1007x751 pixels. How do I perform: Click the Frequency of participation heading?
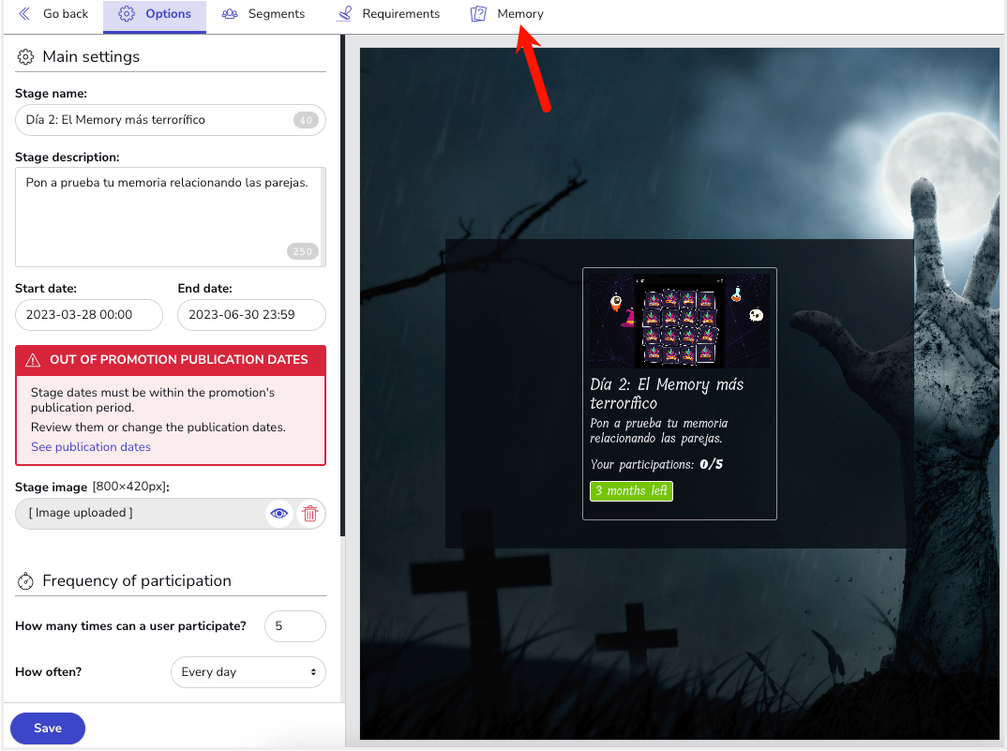tap(137, 580)
